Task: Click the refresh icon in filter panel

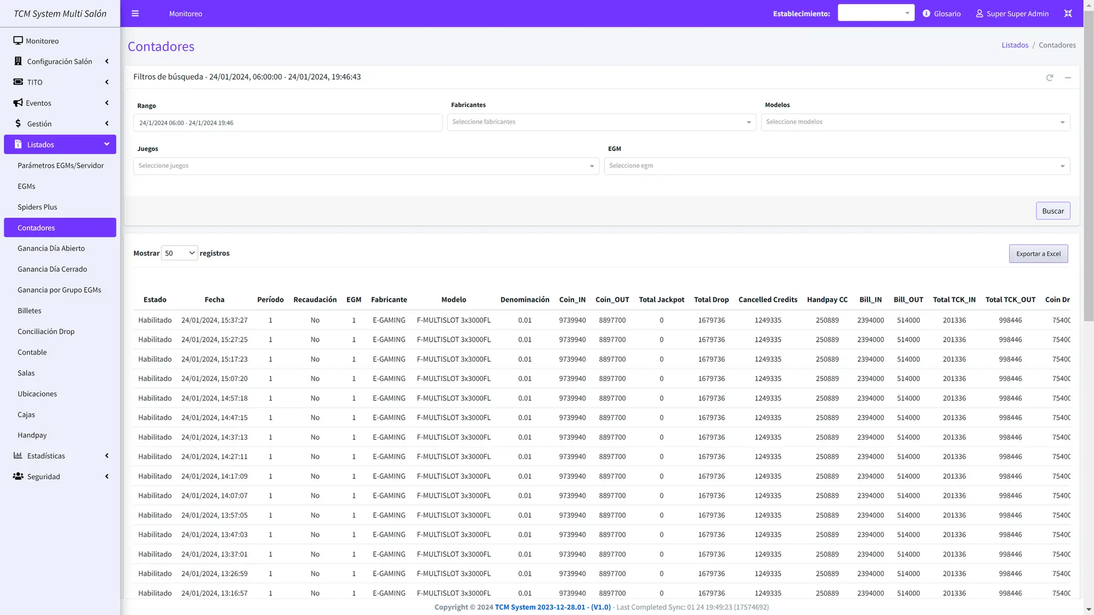Action: (x=1050, y=77)
